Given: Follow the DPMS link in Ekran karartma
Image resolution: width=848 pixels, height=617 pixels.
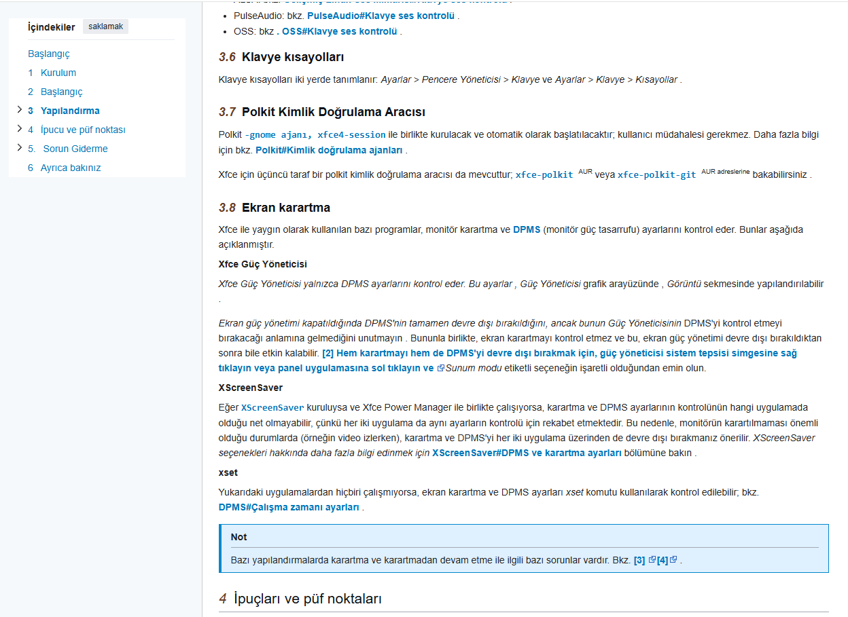Looking at the screenshot, I should coord(527,229).
